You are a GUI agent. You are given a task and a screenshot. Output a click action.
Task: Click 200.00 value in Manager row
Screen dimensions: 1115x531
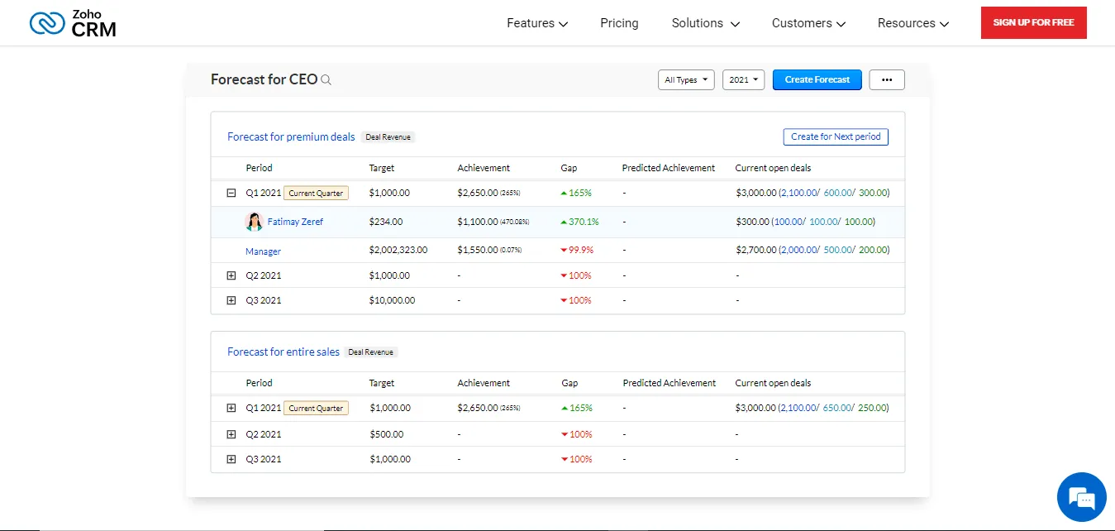click(873, 250)
